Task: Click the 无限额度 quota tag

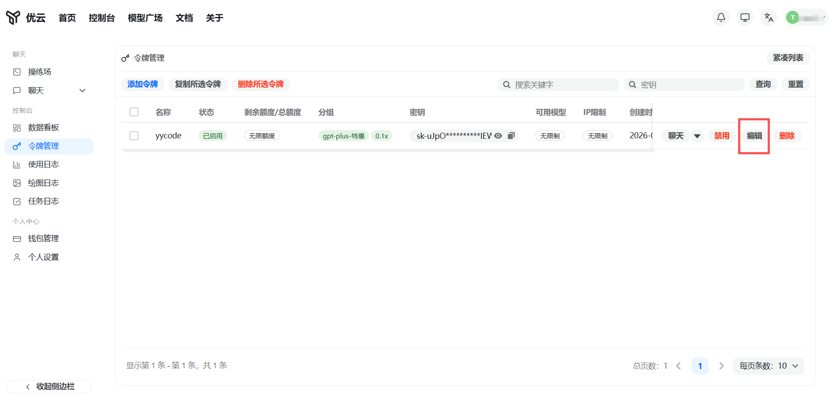Action: point(262,136)
